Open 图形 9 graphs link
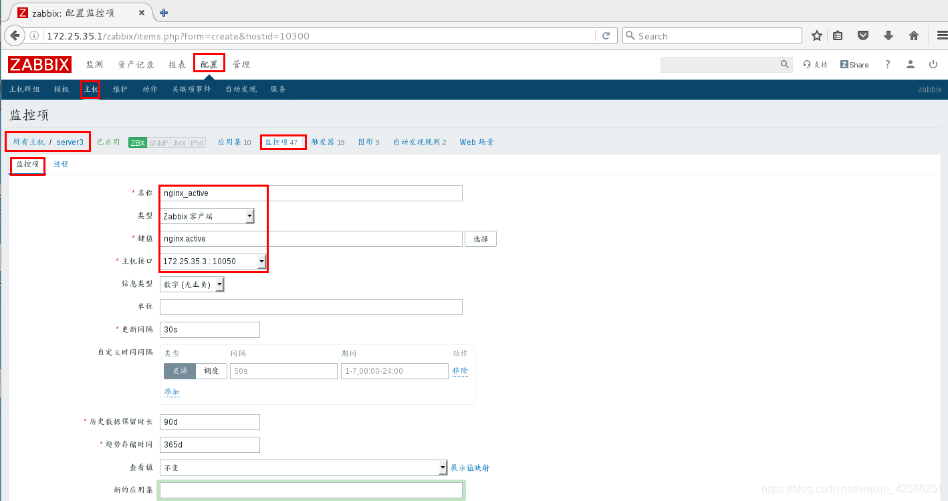948x501 pixels. click(x=368, y=142)
